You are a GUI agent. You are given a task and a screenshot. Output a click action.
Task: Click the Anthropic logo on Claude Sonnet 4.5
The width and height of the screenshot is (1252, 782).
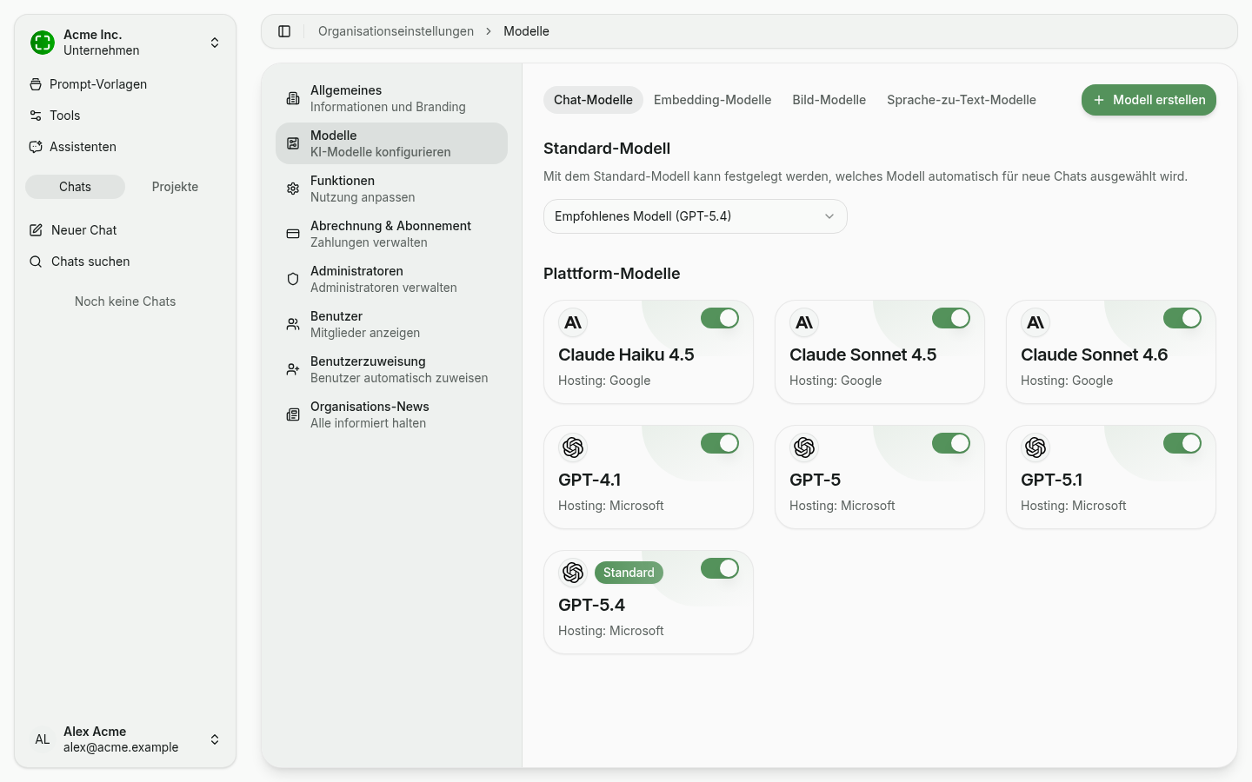[804, 322]
